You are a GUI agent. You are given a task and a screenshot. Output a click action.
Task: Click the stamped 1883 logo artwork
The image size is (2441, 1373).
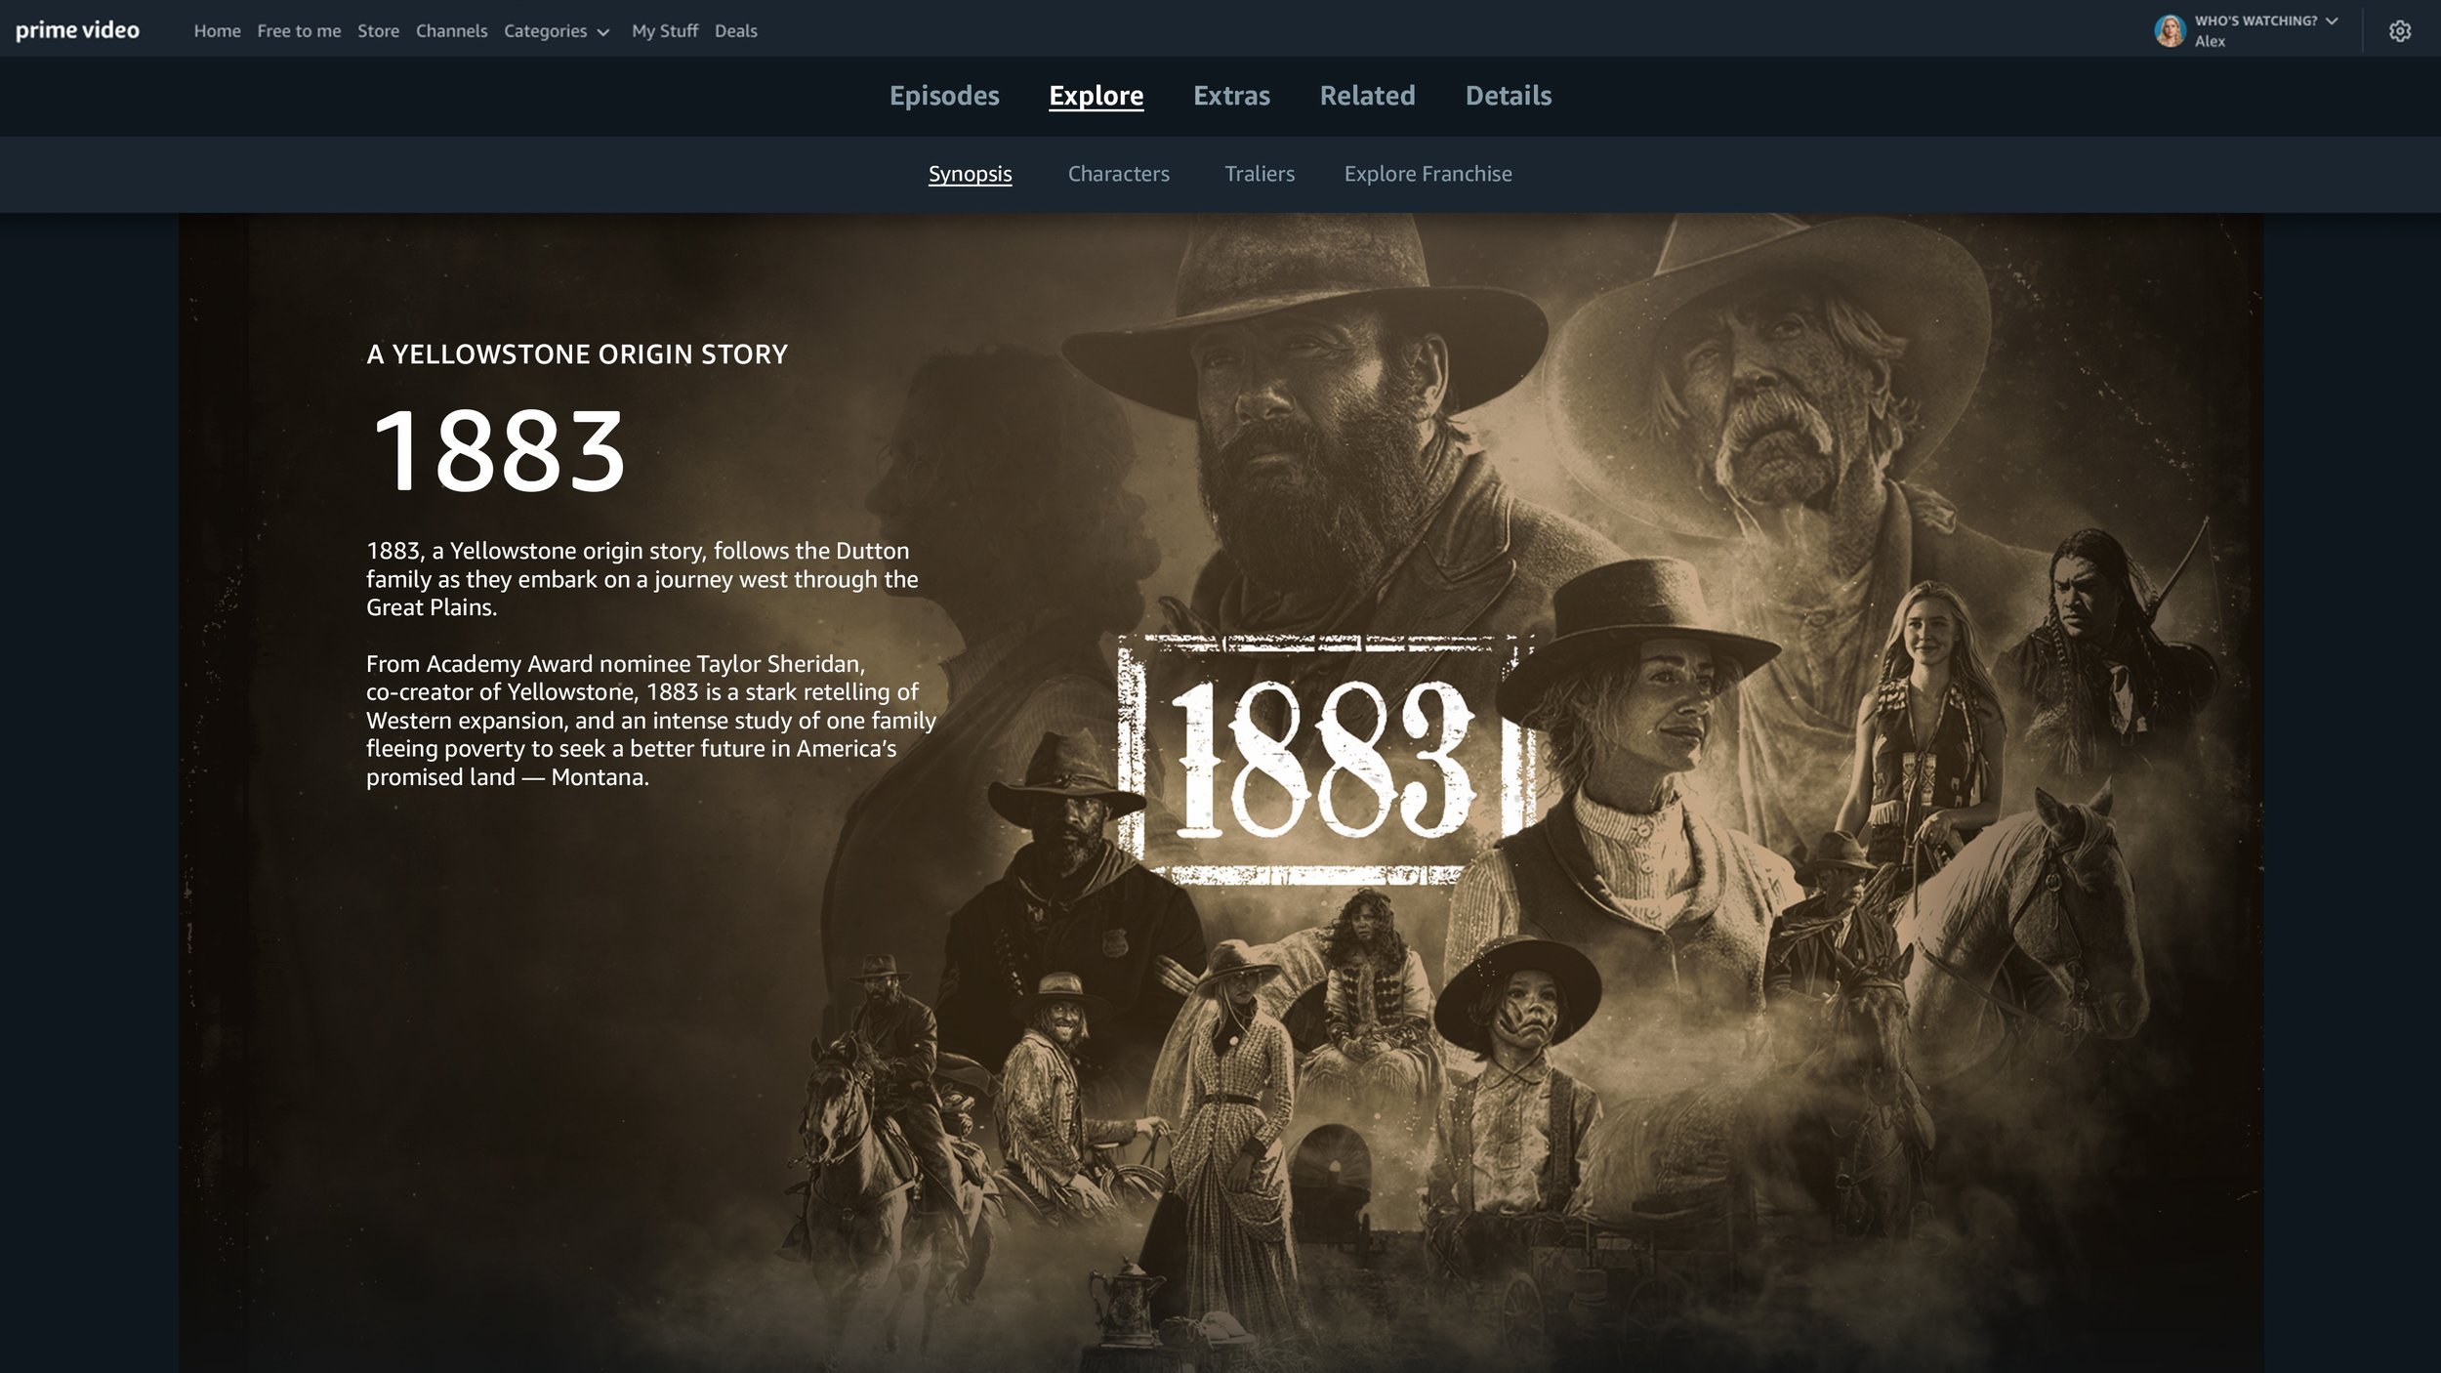click(1325, 760)
